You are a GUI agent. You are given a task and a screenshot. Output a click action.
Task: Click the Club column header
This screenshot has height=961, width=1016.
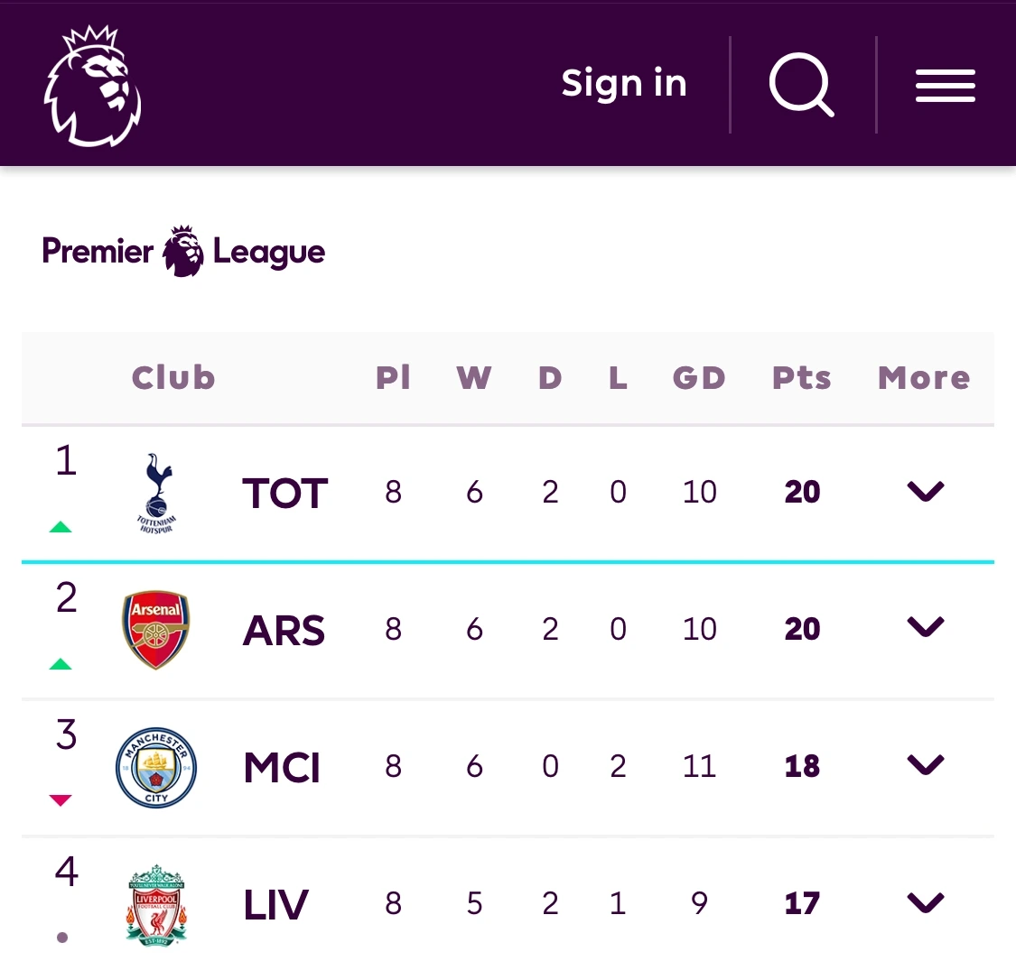(x=173, y=378)
